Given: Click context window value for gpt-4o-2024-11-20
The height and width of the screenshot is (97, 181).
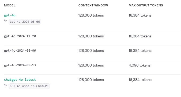Looking at the screenshot, I should 91,36.
